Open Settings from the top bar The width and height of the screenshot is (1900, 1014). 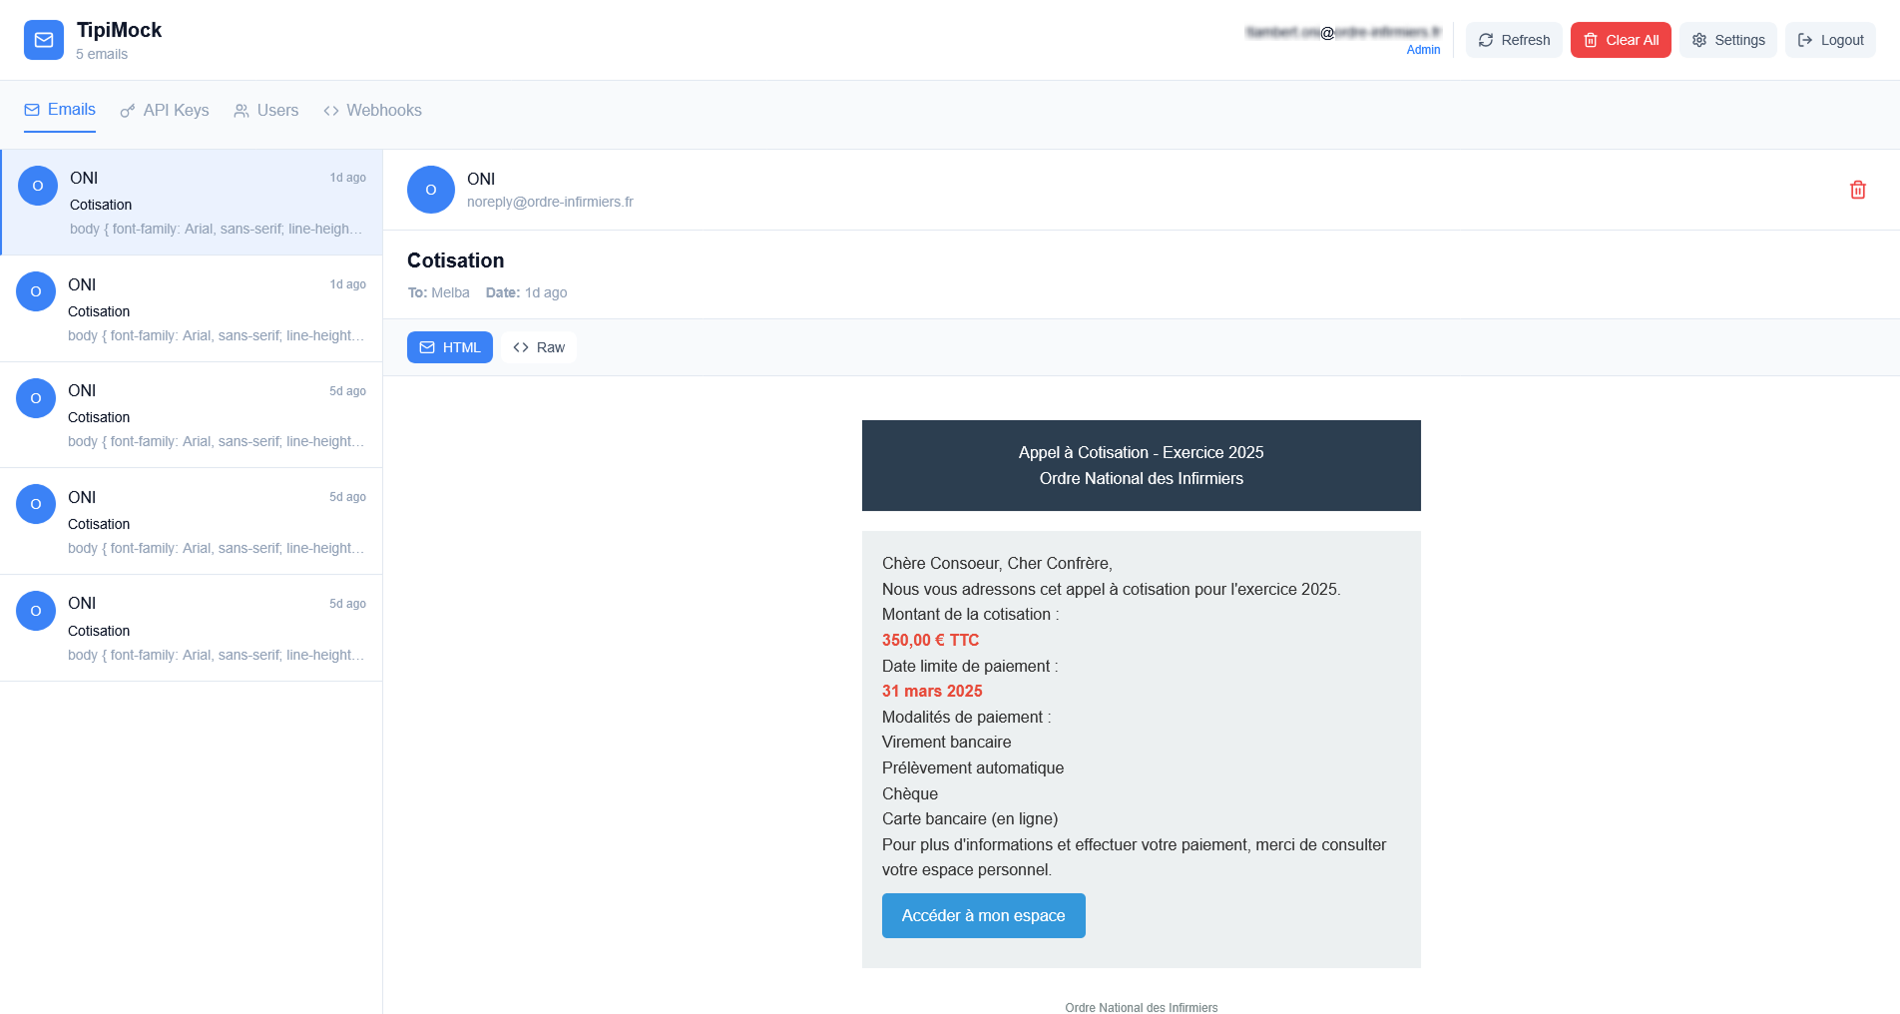[x=1727, y=40]
